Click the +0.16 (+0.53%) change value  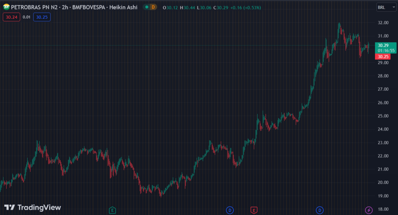[x=246, y=8]
